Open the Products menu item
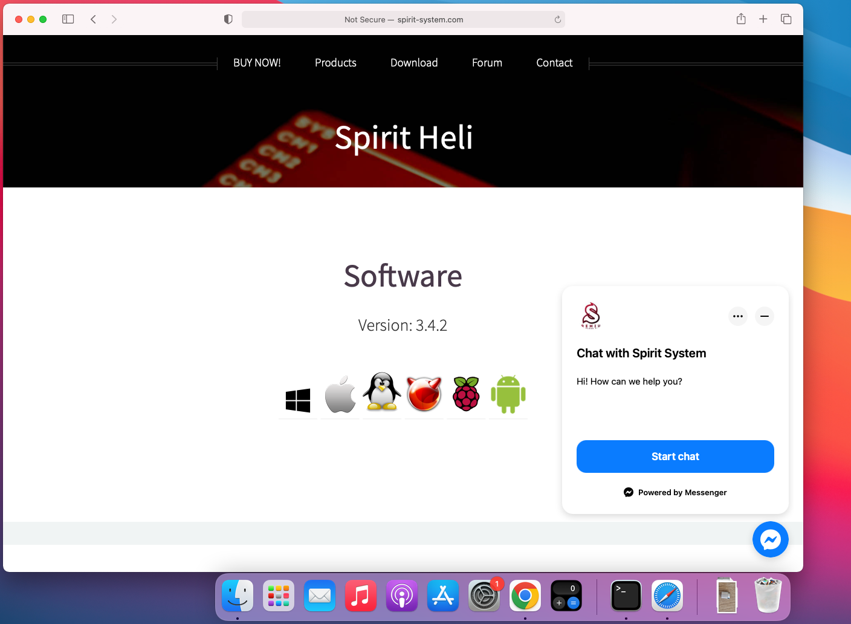The height and width of the screenshot is (624, 851). coord(335,63)
